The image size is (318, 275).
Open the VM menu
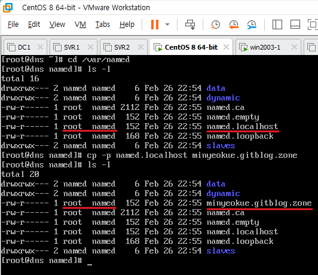click(80, 25)
